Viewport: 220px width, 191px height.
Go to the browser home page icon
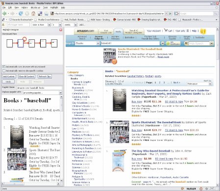click(33, 14)
